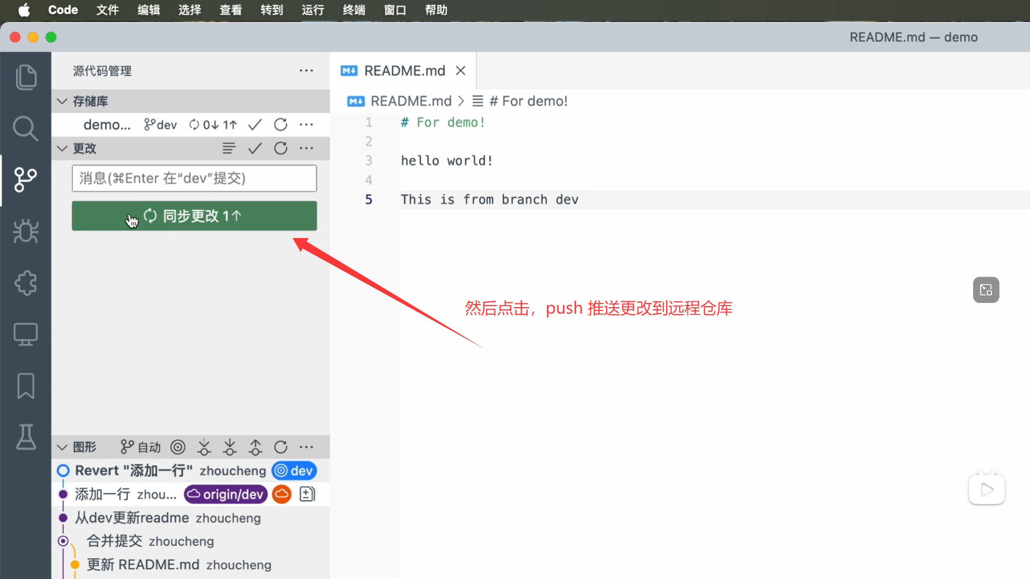Click the 同步更改 1↑ sync button
Viewport: 1030px width, 579px height.
[194, 216]
